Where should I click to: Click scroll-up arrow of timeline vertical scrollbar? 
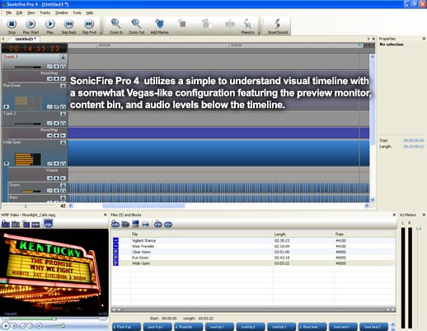[x=373, y=57]
